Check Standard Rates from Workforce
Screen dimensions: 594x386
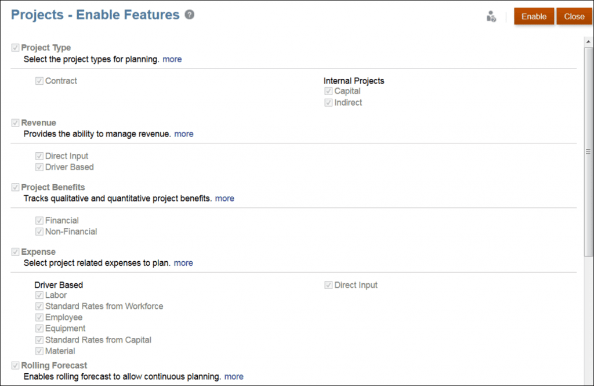(x=39, y=306)
